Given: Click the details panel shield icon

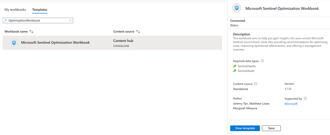Looking at the screenshot, I should 237,8.
